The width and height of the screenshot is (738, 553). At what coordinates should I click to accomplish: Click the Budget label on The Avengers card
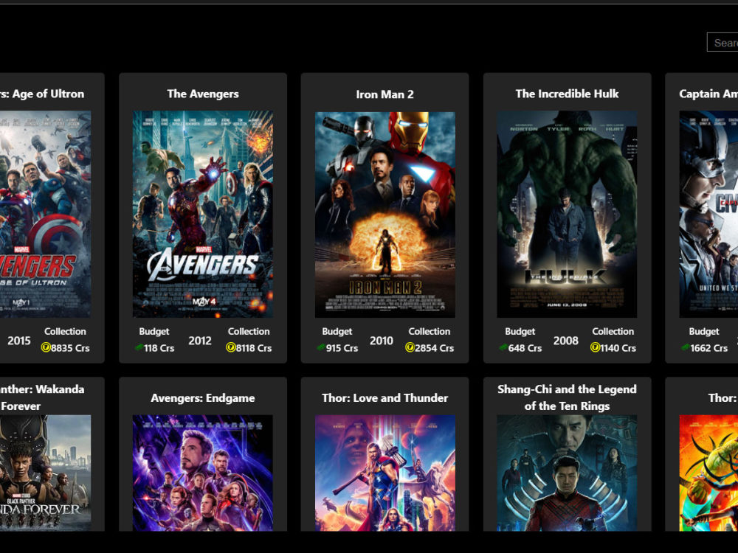click(x=154, y=332)
